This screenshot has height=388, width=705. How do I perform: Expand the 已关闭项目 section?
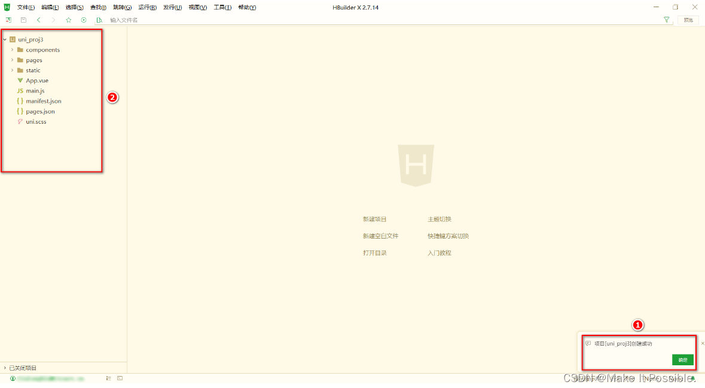point(5,368)
